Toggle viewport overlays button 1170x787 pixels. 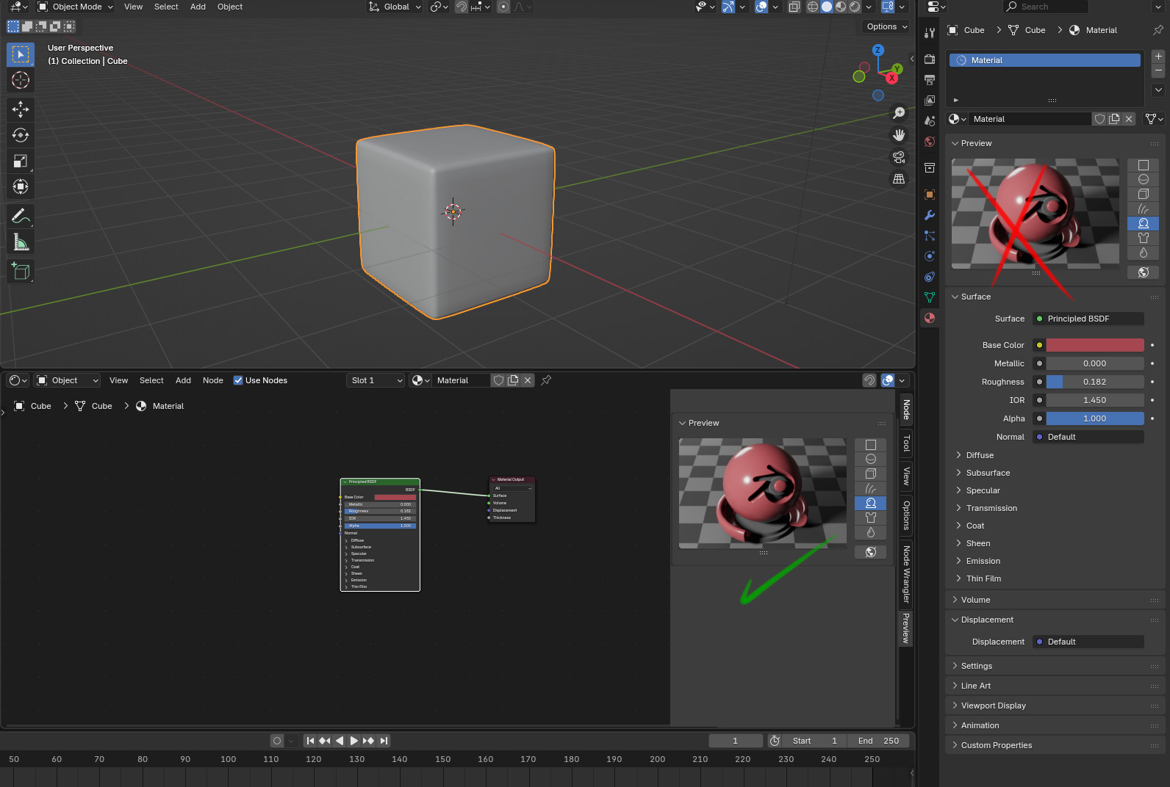(761, 7)
